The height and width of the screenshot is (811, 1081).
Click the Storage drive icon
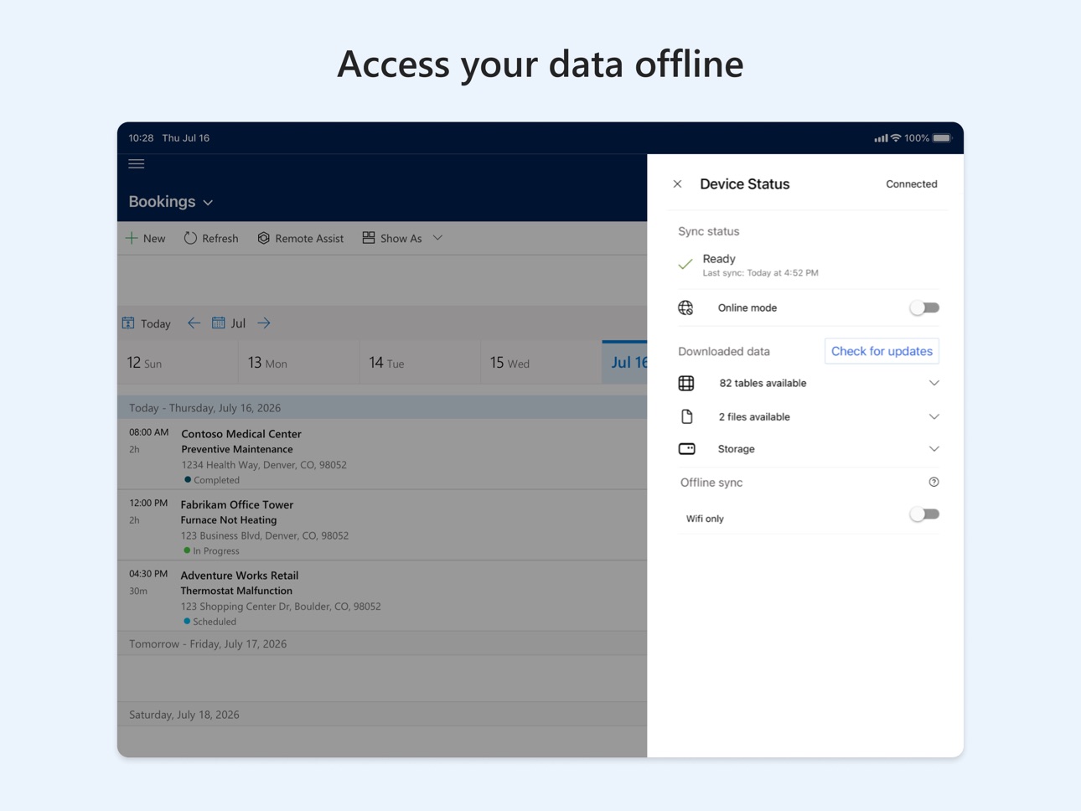pyautogui.click(x=686, y=449)
